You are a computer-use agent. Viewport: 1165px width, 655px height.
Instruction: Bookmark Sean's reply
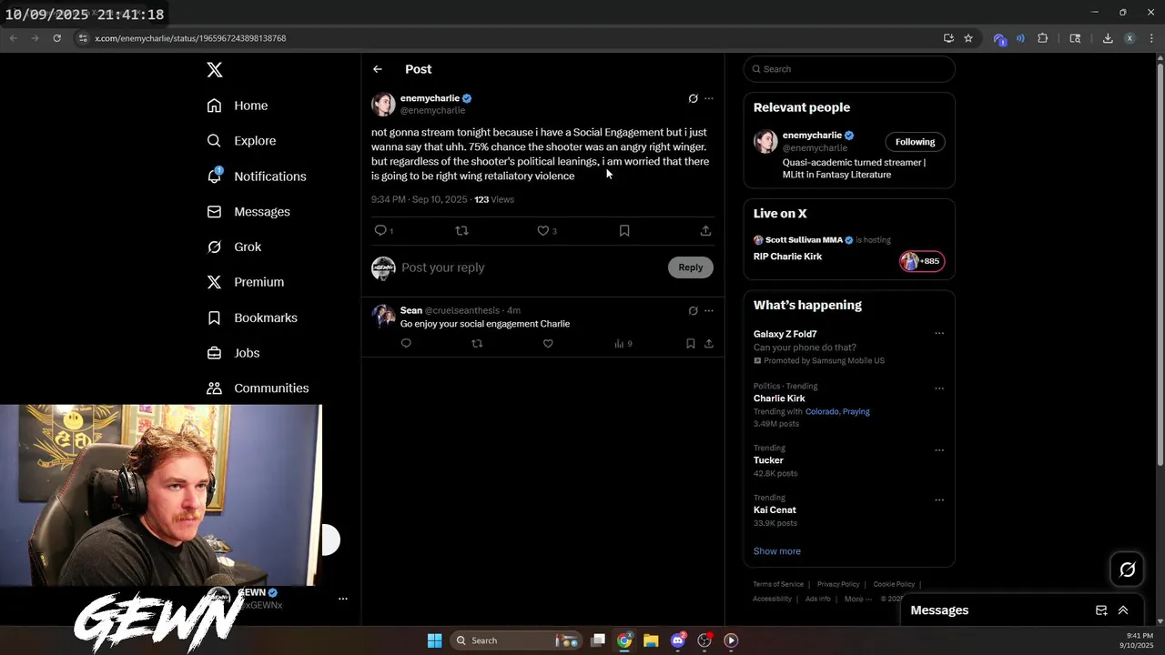click(691, 344)
